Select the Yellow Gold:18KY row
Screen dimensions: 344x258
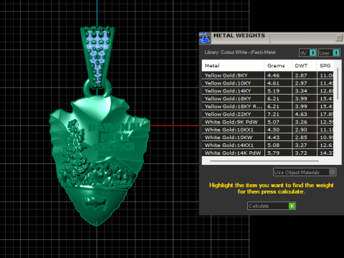267,98
